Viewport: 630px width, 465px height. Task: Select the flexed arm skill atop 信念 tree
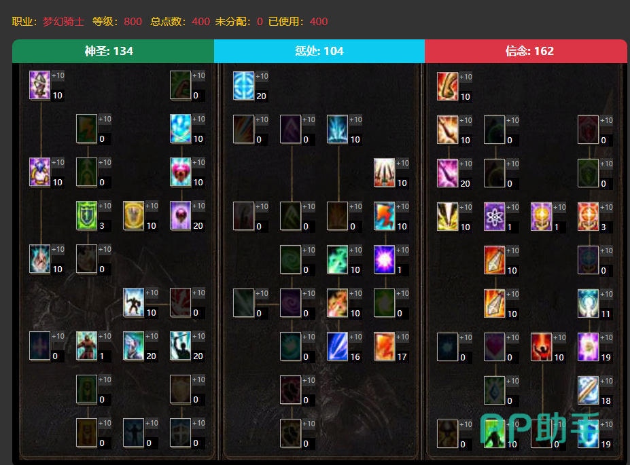448,86
